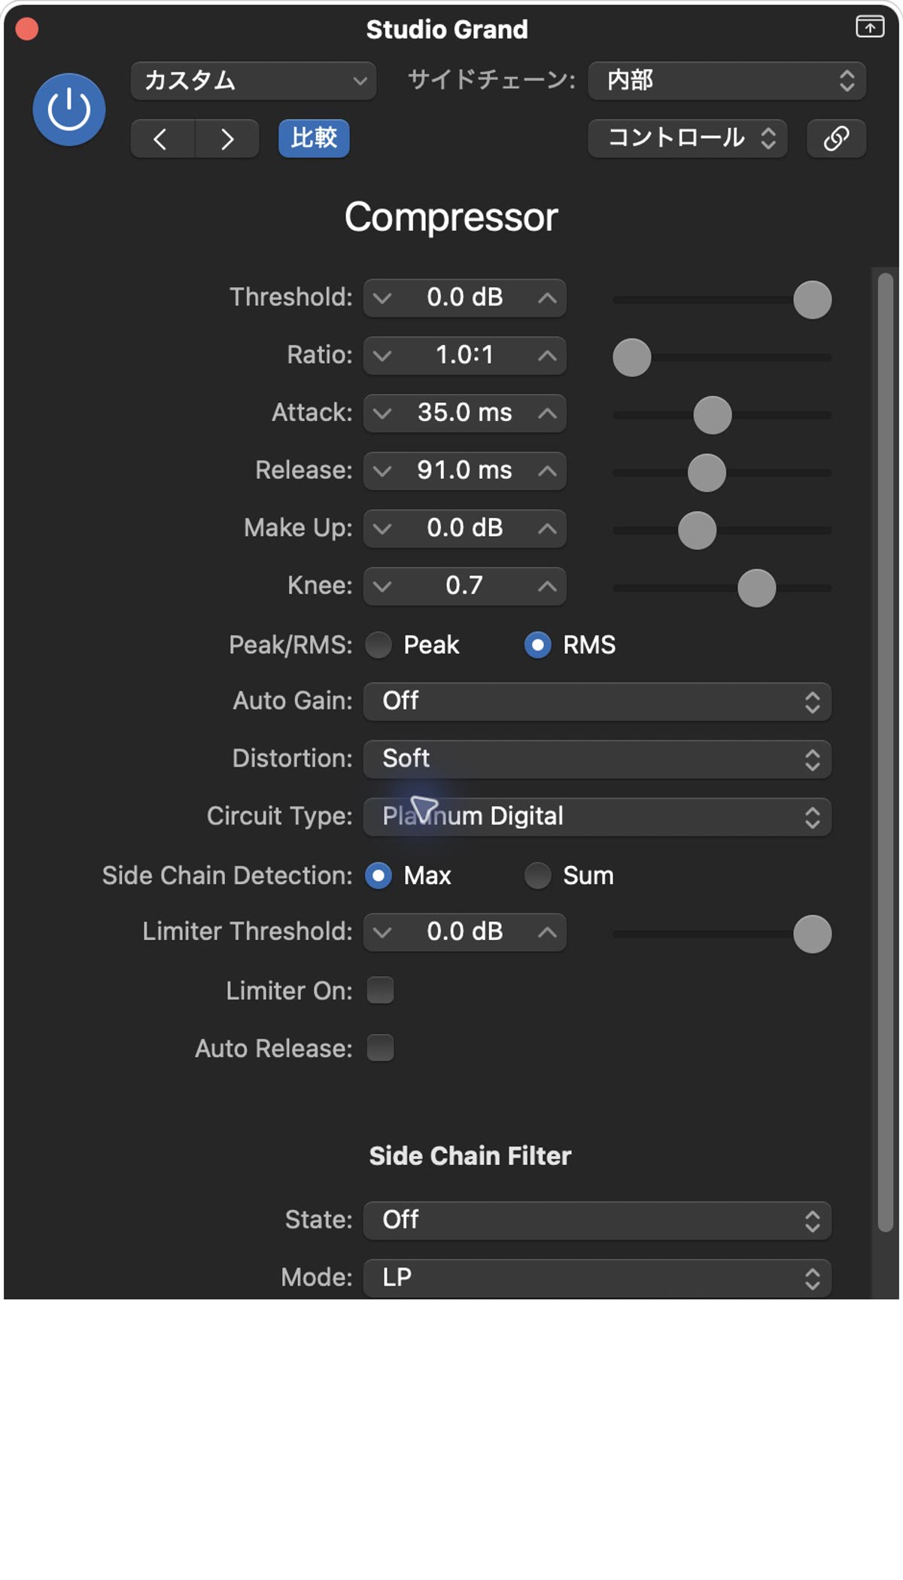Enable the Auto Release checkbox
Viewport: 903px width, 1580px height.
[380, 1048]
